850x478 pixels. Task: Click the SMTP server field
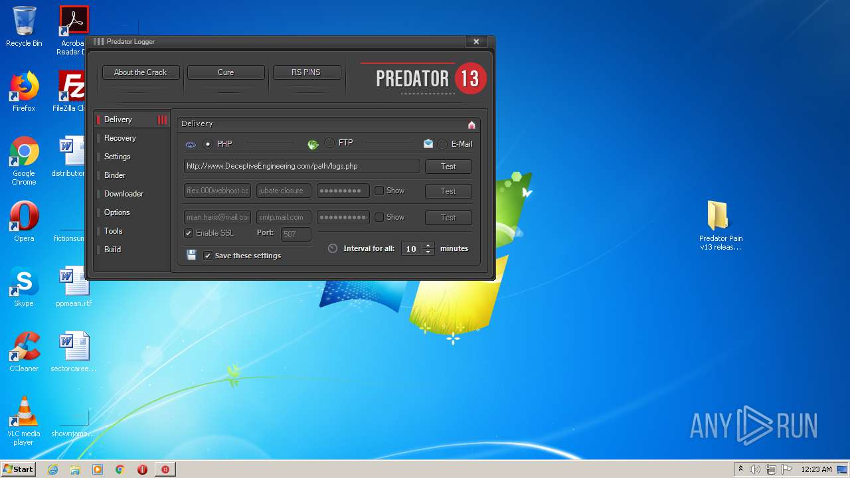tap(284, 217)
